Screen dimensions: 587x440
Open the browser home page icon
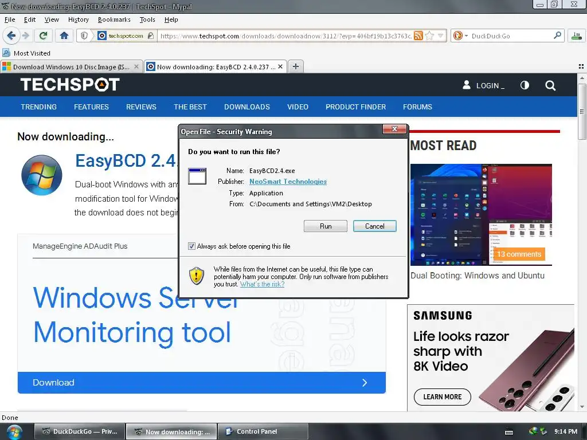coord(64,36)
